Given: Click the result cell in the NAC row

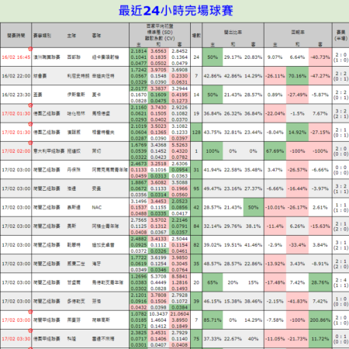Looking at the screenshot, I should tap(341, 208).
